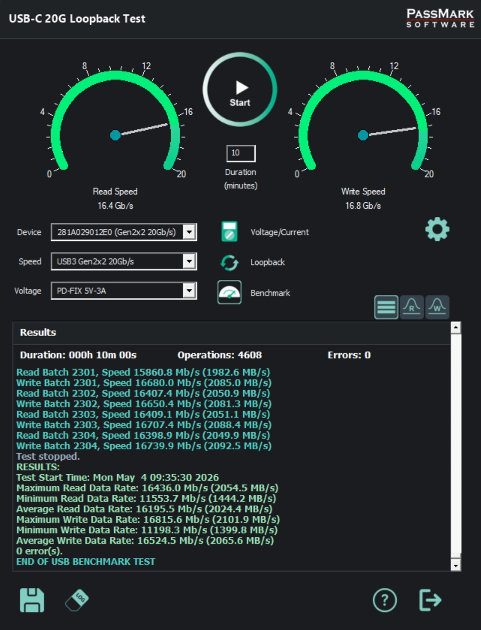Click the 'RESULTS:' line in the log
The width and height of the screenshot is (481, 630).
pos(38,467)
